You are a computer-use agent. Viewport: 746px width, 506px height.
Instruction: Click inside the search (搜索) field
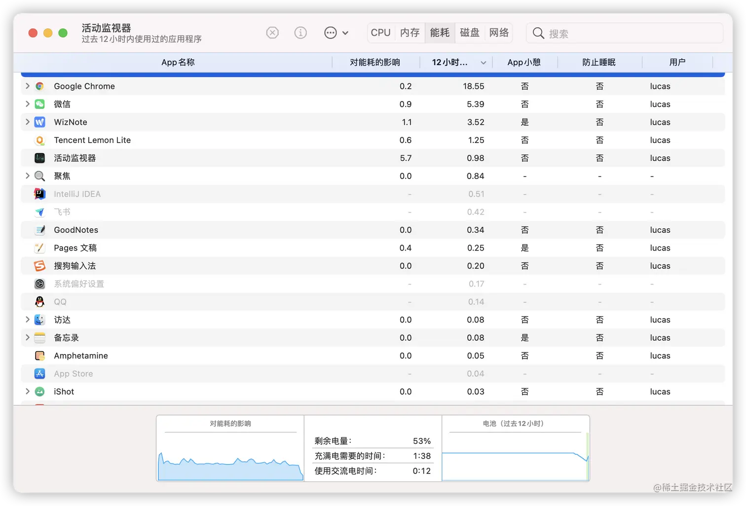624,33
